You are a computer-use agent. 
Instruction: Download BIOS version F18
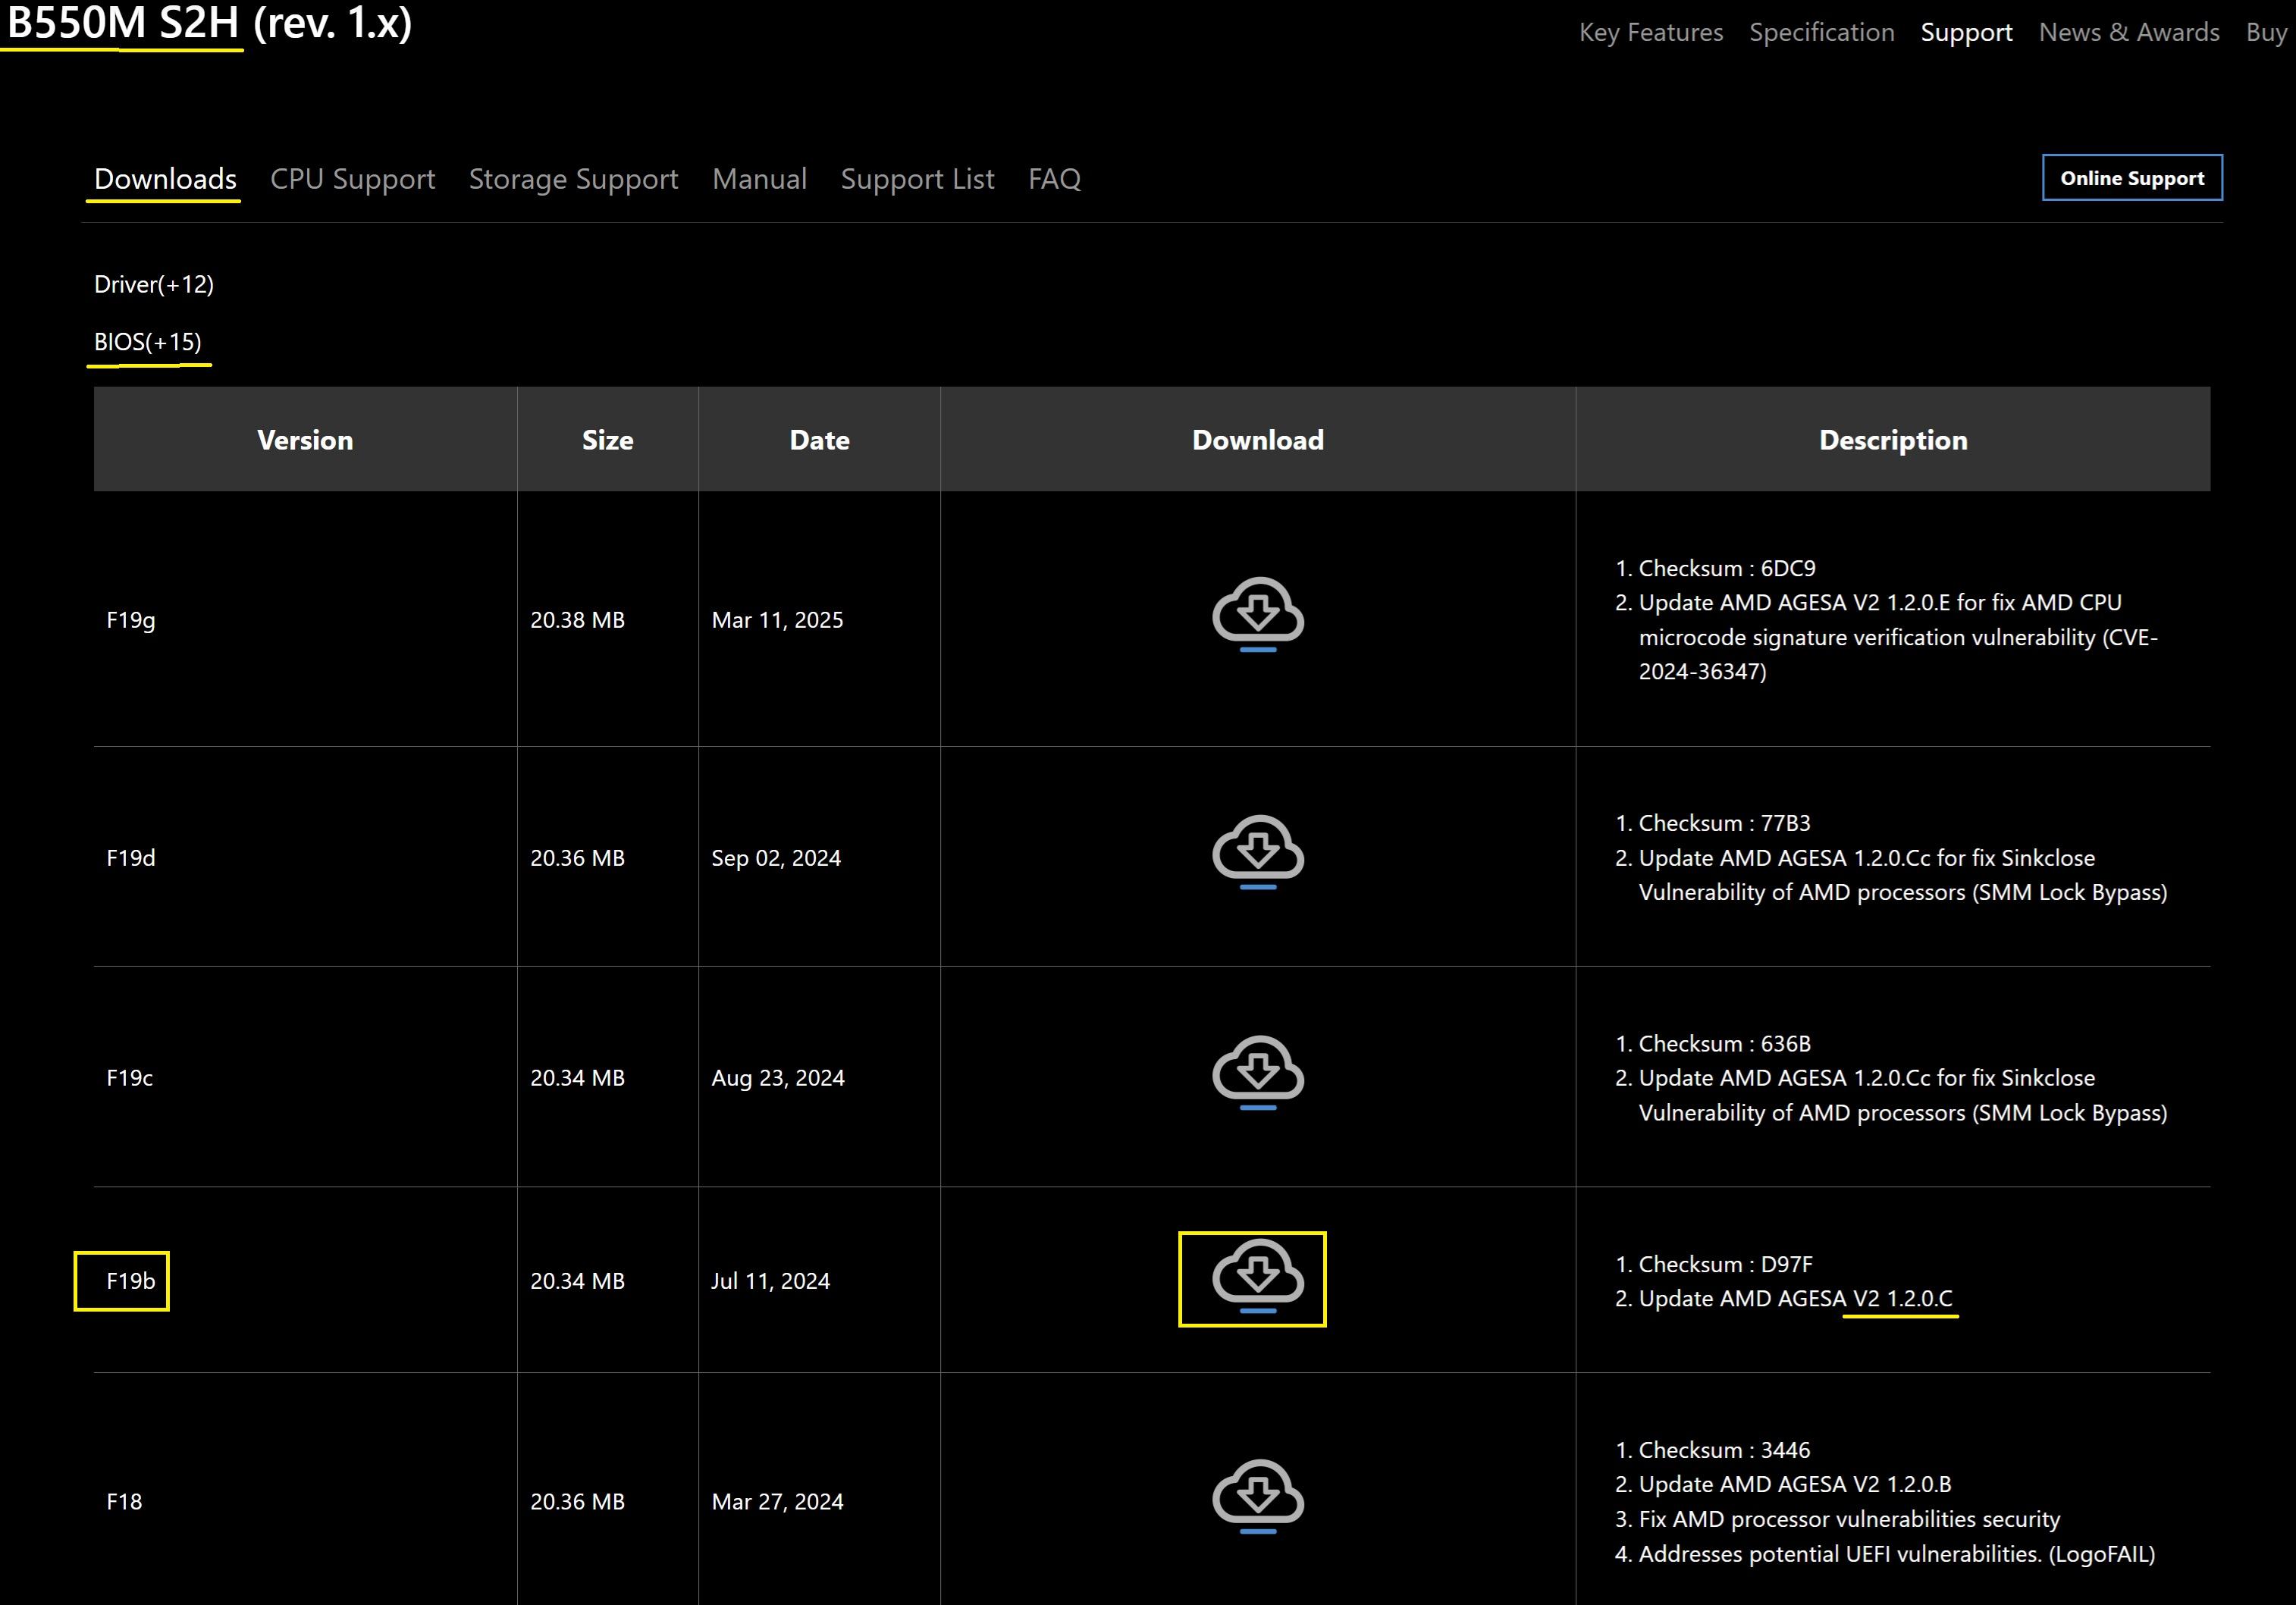[1257, 1495]
